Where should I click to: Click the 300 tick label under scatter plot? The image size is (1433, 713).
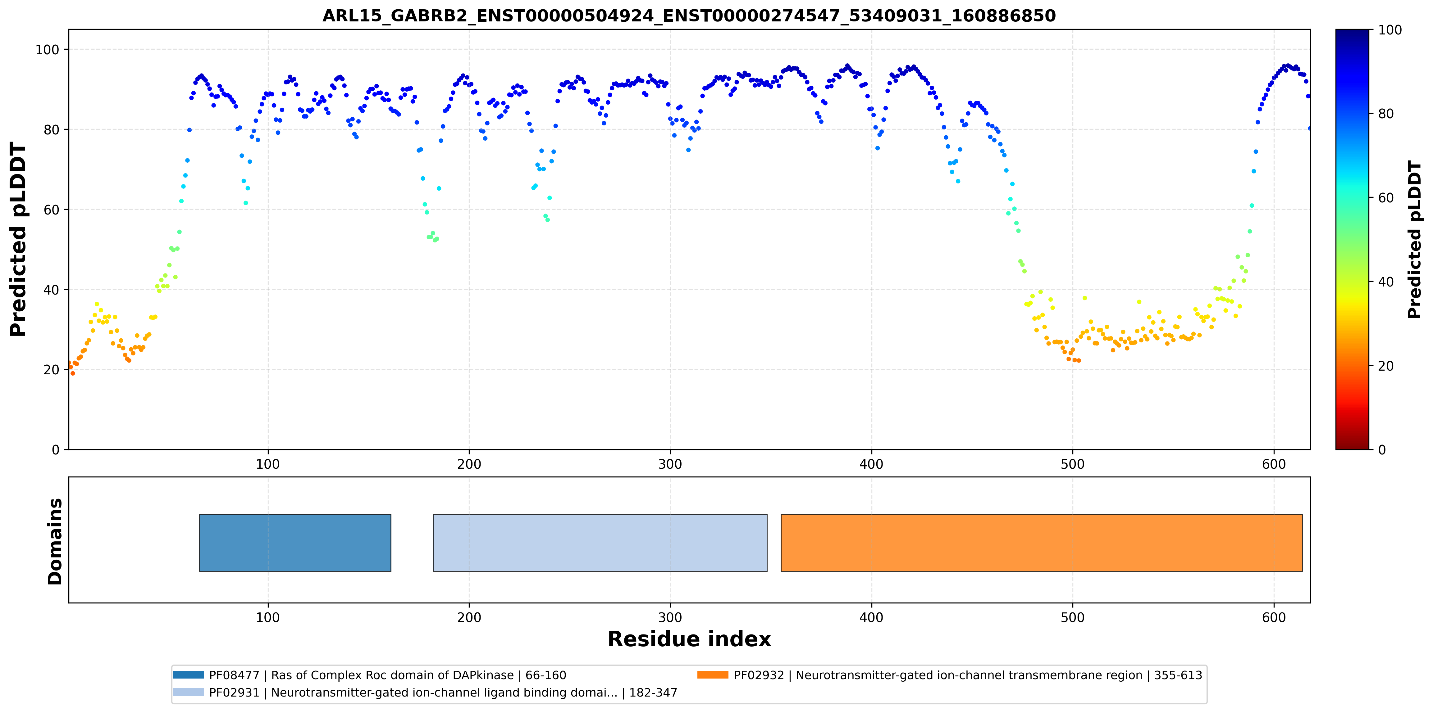670,464
